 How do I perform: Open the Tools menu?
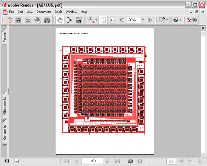coord(58,12)
